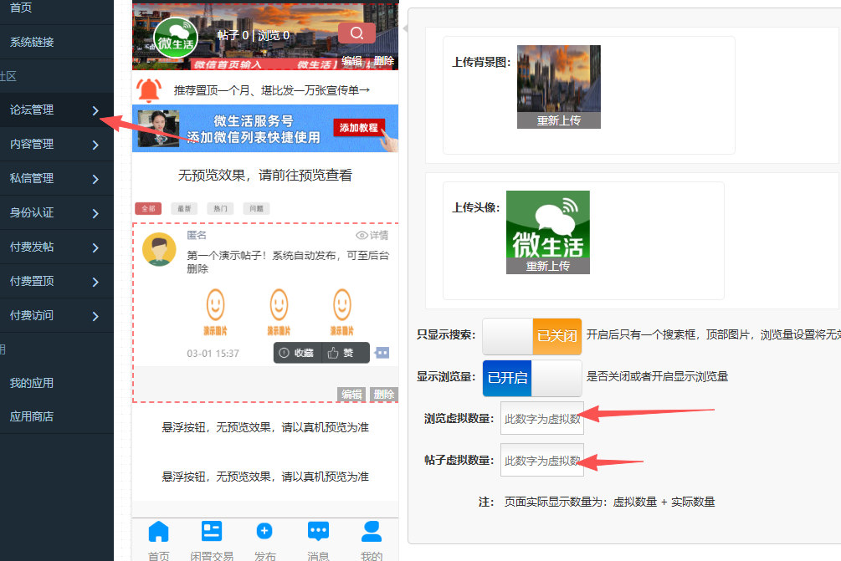Select the 热门 filter tab

pyautogui.click(x=221, y=209)
